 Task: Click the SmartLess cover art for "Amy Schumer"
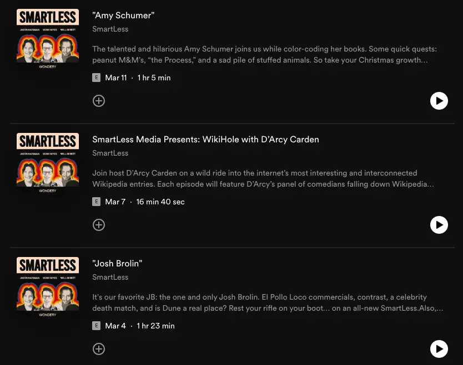pyautogui.click(x=48, y=39)
